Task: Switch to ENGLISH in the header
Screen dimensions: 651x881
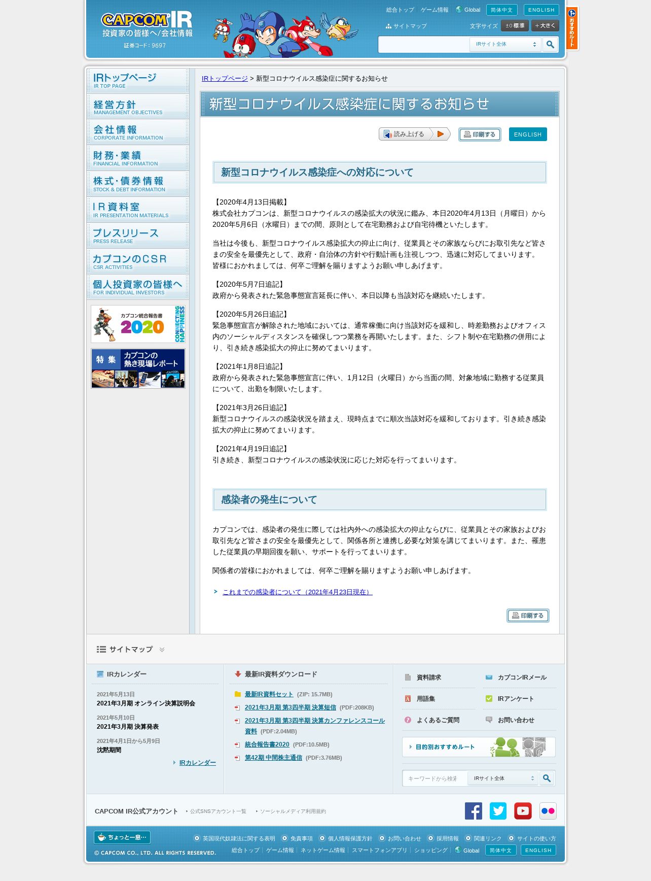Action: tap(541, 10)
